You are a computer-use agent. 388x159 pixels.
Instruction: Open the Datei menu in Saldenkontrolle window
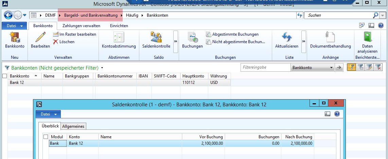48,114
